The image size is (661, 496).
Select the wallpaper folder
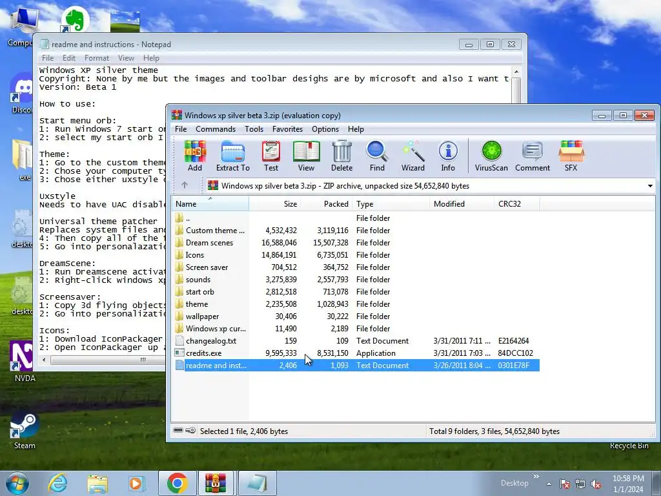356,316
